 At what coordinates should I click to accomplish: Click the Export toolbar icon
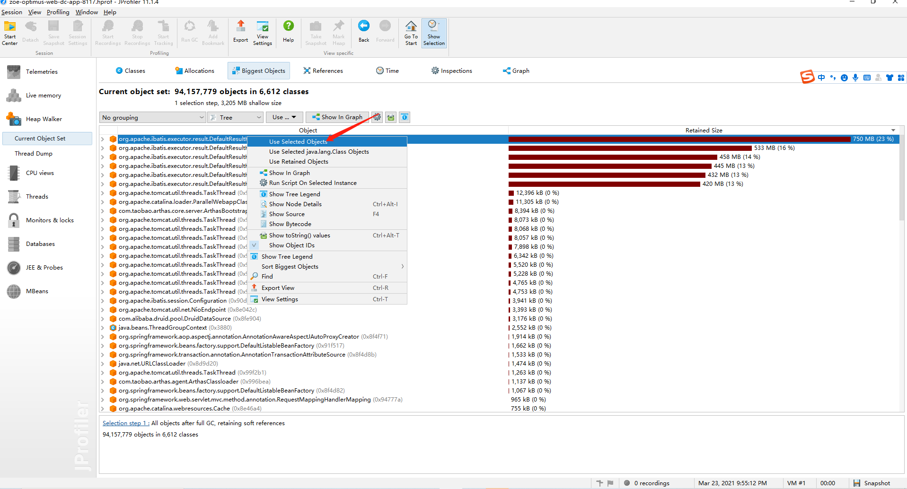240,32
